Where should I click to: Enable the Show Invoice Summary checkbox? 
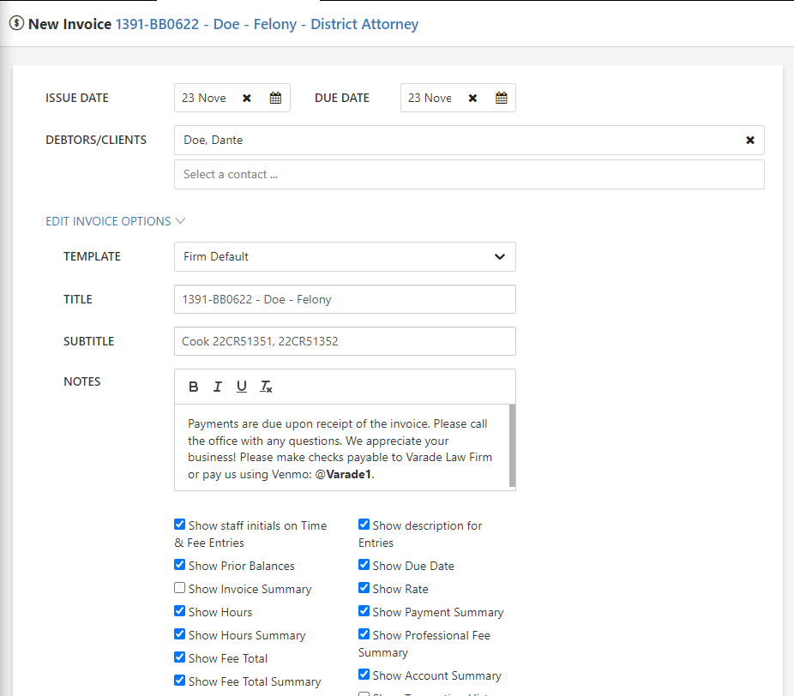tap(179, 588)
